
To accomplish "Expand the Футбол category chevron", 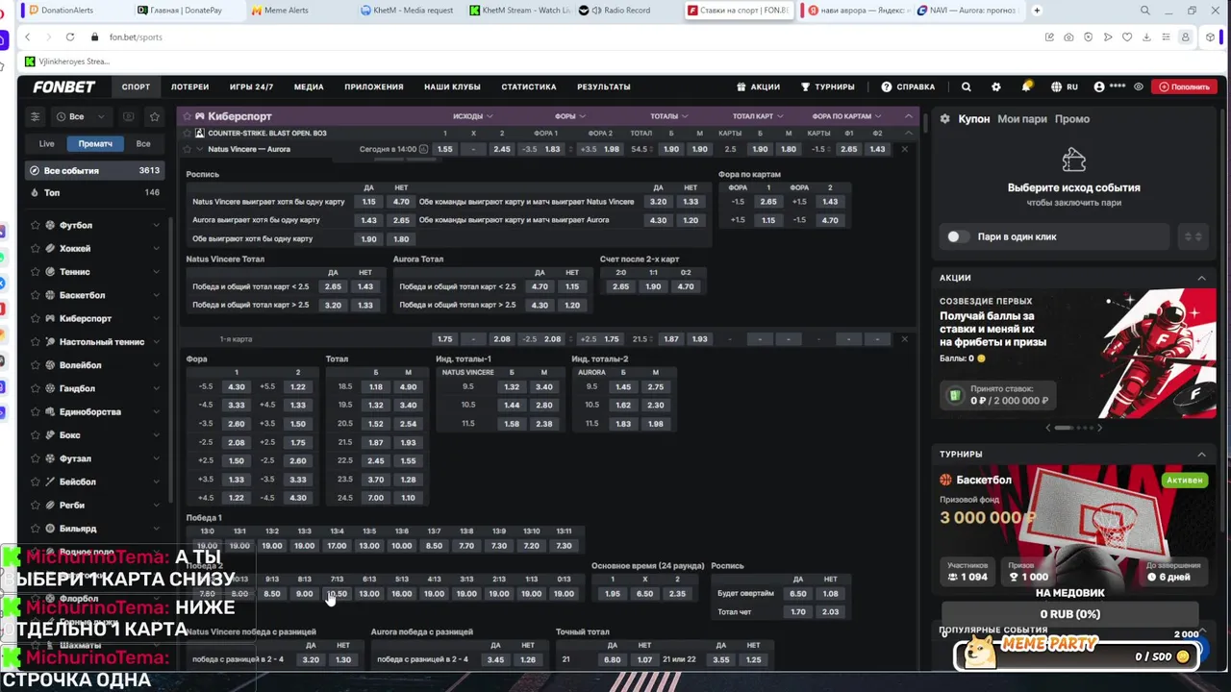I will click(156, 225).
